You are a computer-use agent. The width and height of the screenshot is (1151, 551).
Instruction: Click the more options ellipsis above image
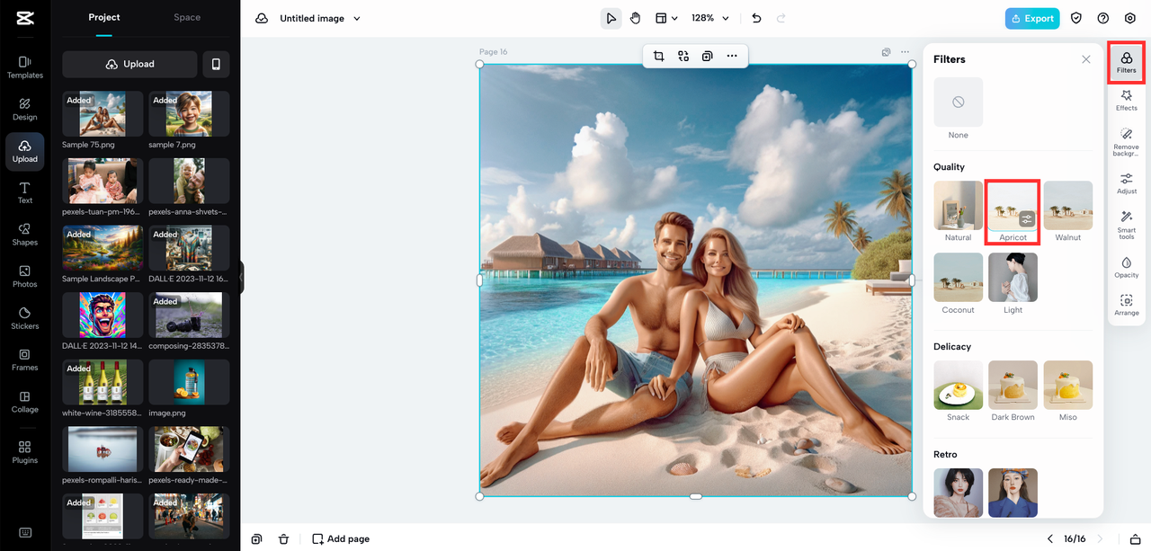[x=732, y=56]
